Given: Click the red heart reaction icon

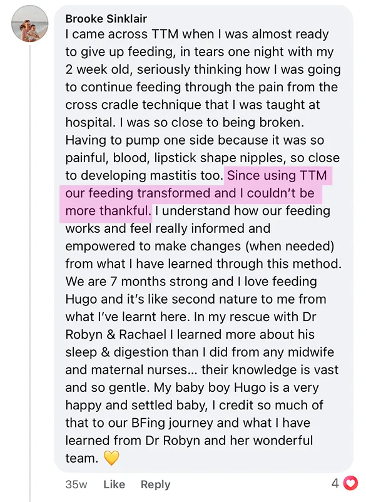Looking at the screenshot, I should 350,483.
